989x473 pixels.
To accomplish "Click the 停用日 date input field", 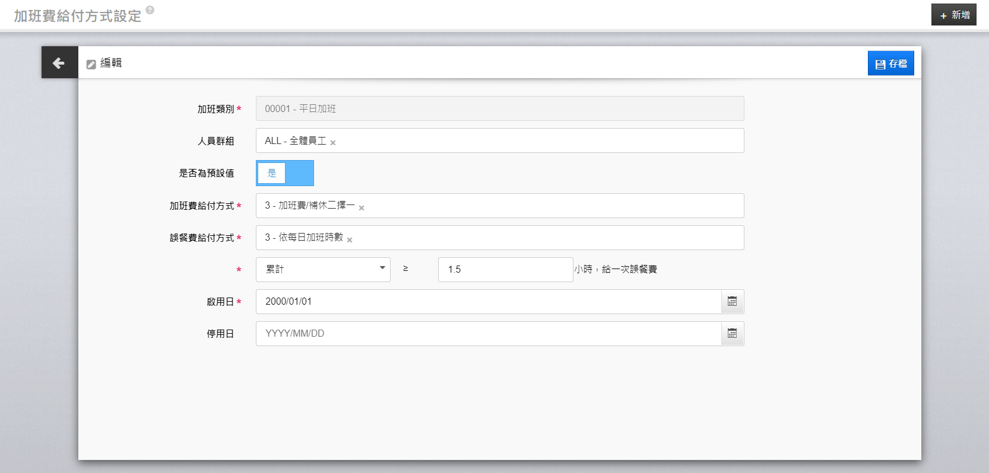I will pos(488,334).
